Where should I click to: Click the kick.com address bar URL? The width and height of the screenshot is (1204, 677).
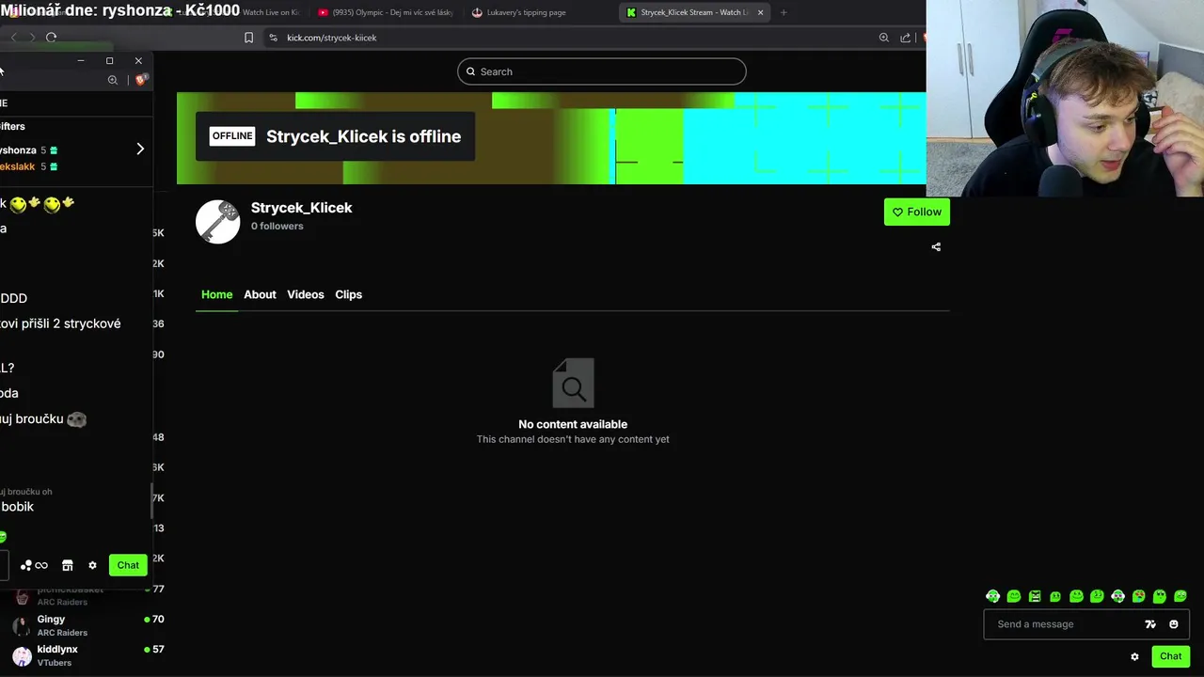331,38
